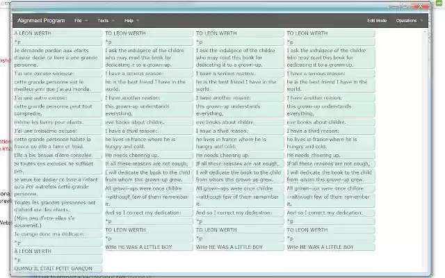Select 'J'ai une excuse sérieuse:' cell

pos(58,74)
